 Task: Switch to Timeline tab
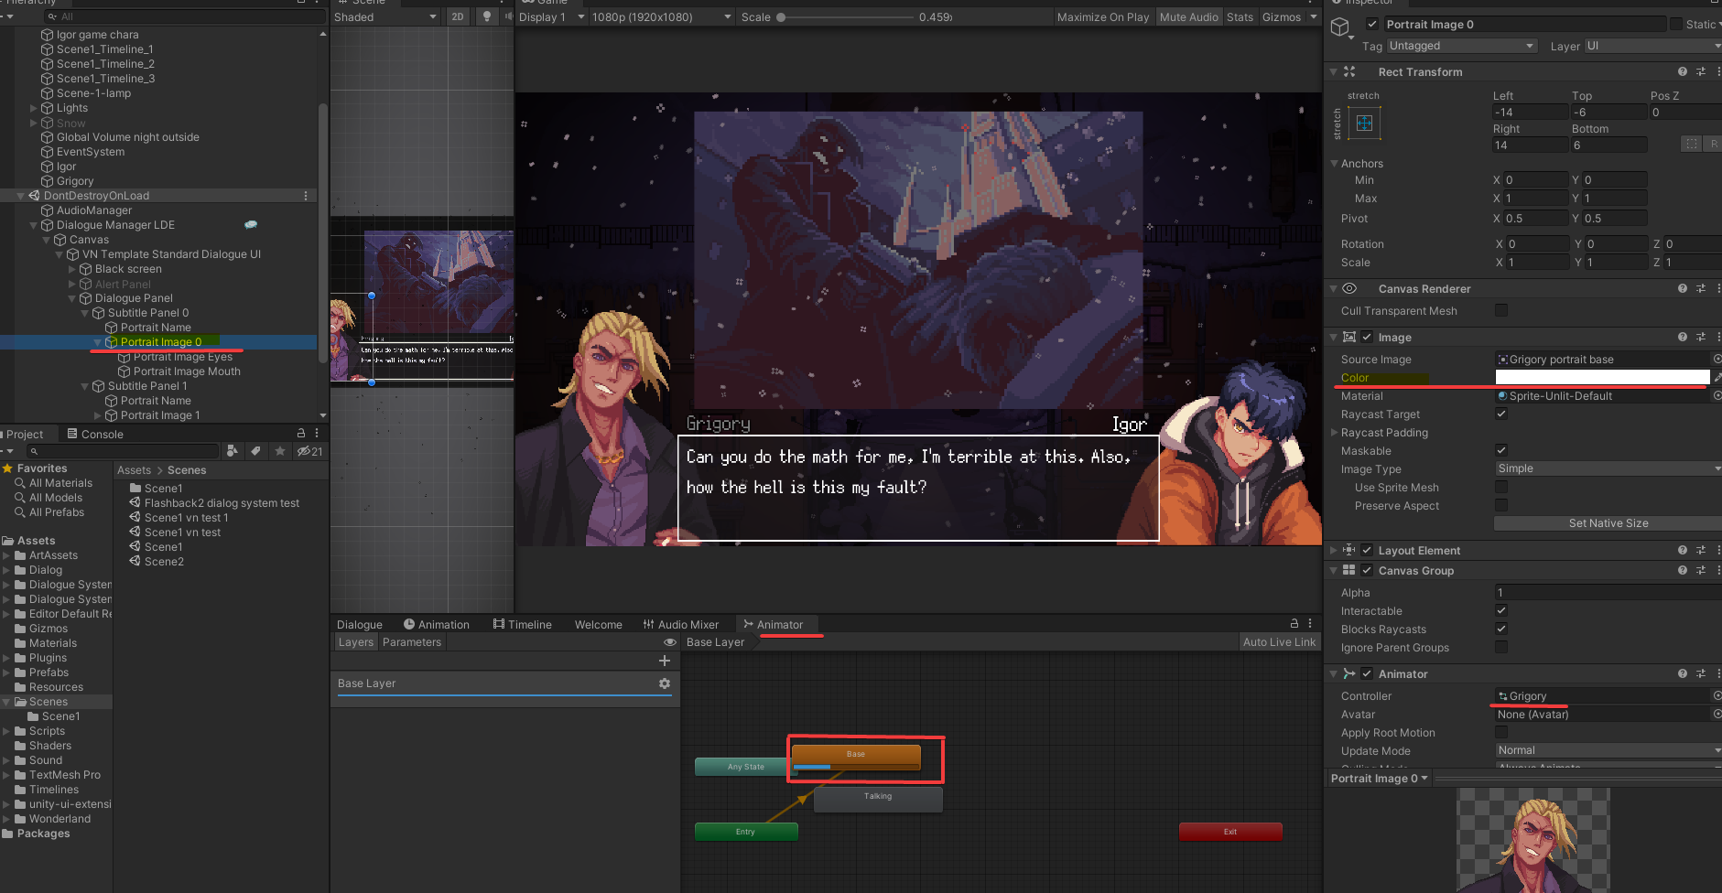[523, 624]
